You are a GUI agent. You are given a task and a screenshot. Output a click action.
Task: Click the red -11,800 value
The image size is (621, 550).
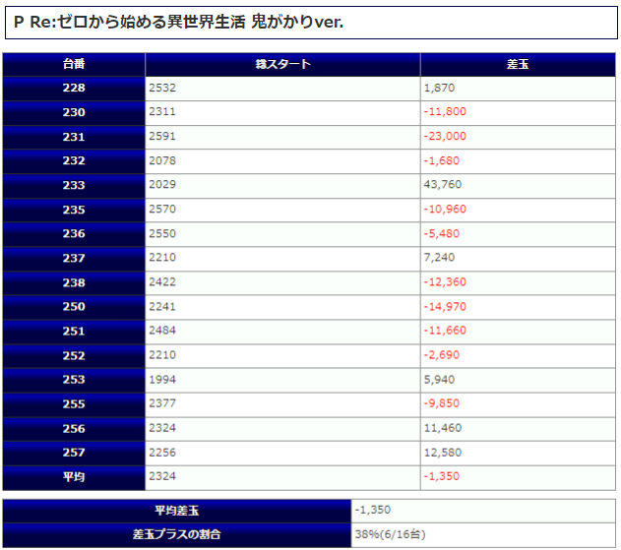tap(445, 111)
